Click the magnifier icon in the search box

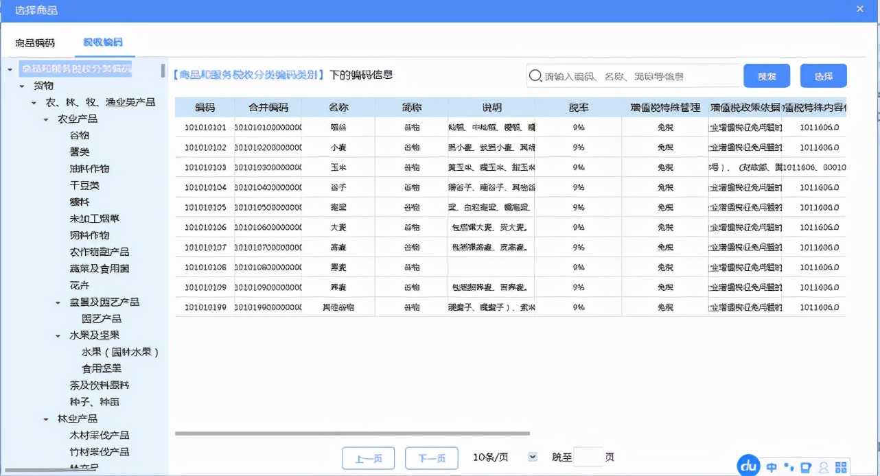tap(535, 75)
